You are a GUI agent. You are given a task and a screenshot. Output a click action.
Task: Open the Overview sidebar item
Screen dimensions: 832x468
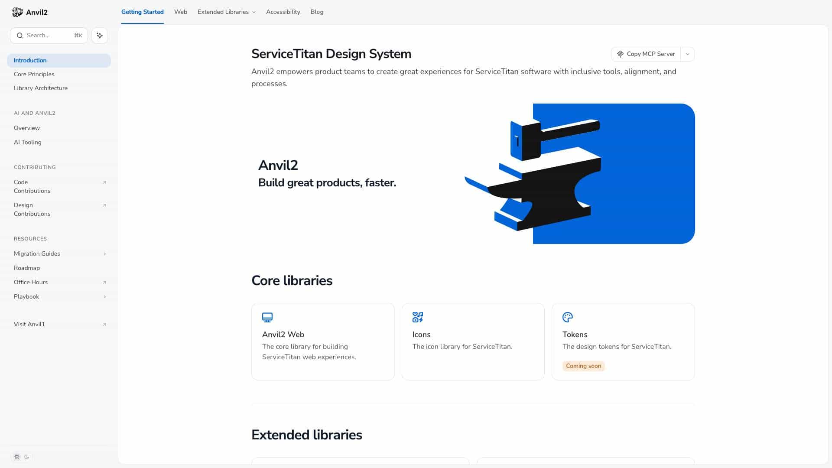point(59,128)
